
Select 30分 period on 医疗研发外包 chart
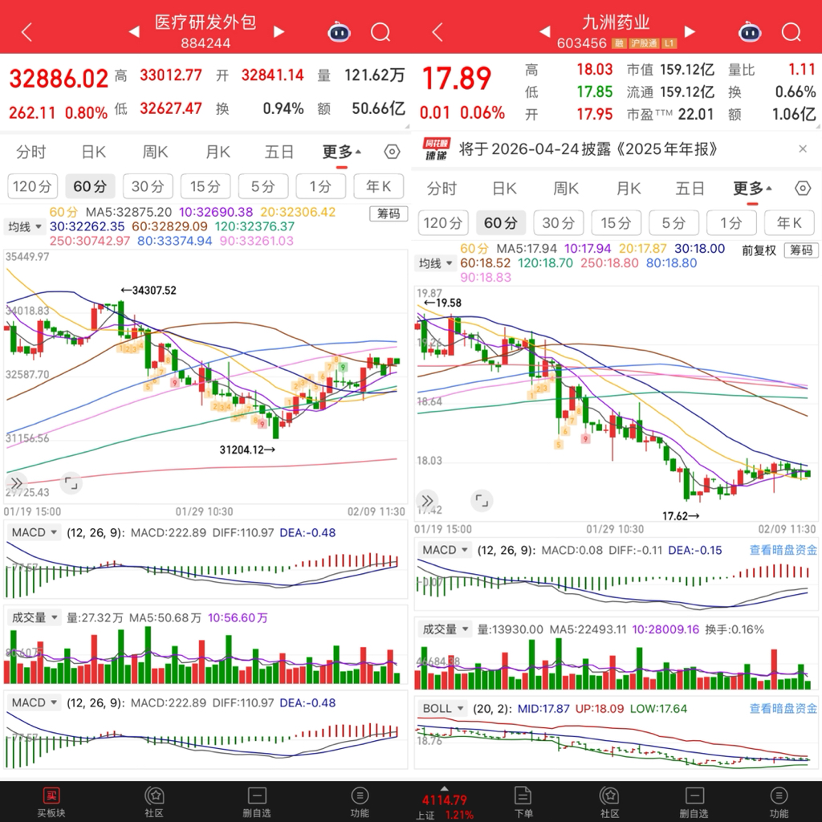(x=148, y=186)
